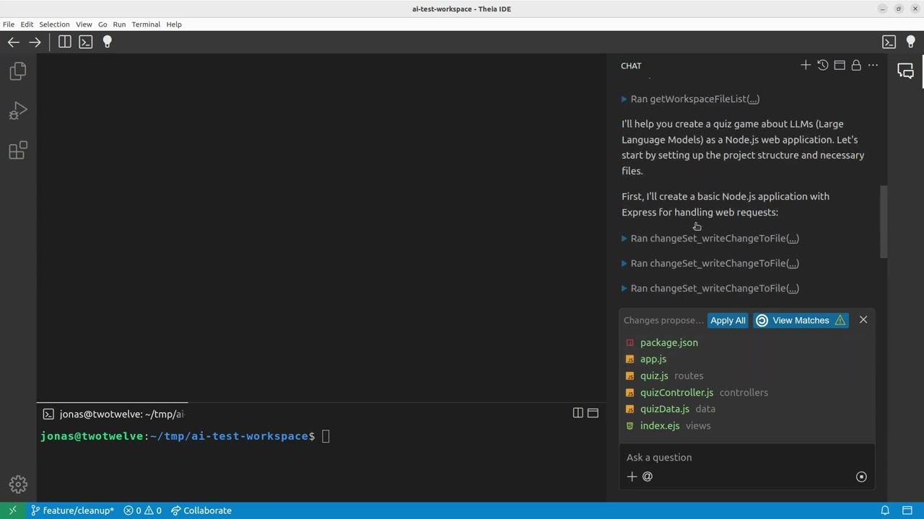
Task: Close the proposed changes list
Action: [863, 320]
